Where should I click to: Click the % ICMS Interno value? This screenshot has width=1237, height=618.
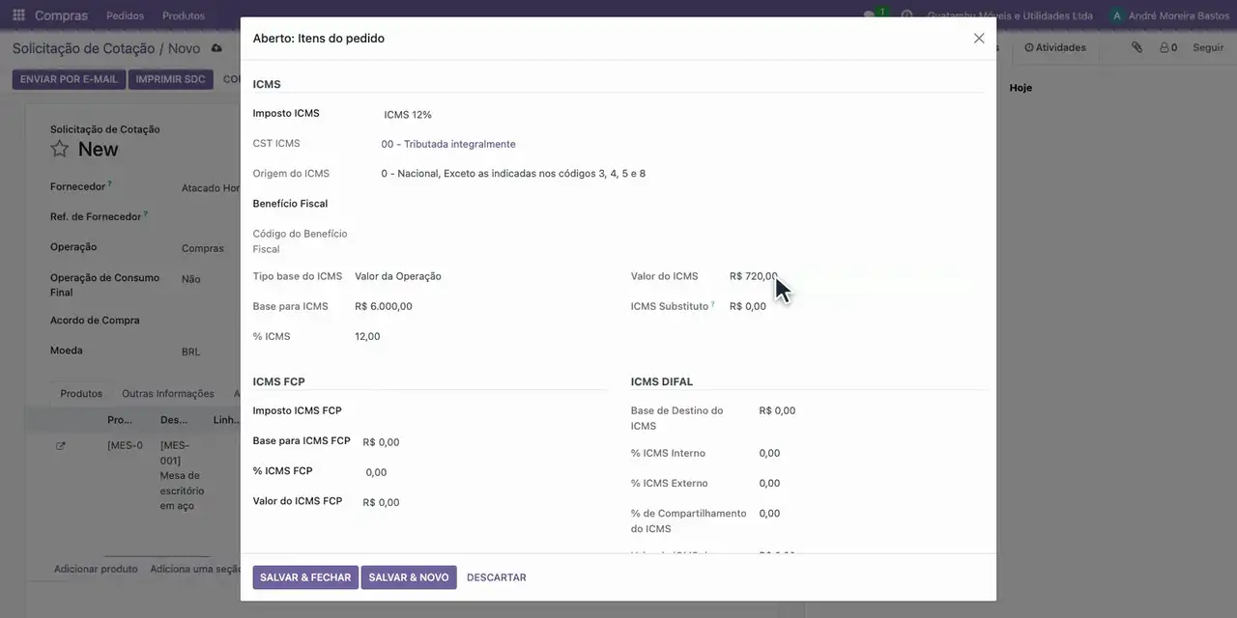pos(769,453)
